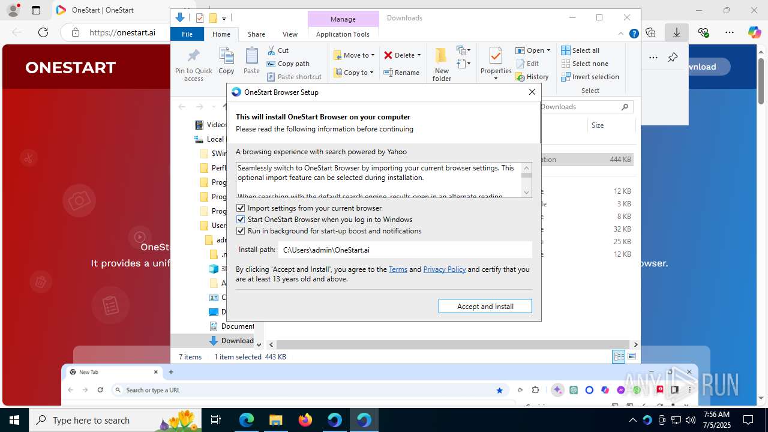Screen dimensions: 768x432
Task: Open Explorer Help question icon
Action: pos(634,34)
